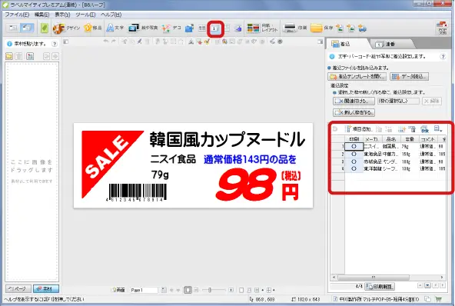Click yellow folder icon in material panel
The image size is (455, 306).
pos(9,56)
